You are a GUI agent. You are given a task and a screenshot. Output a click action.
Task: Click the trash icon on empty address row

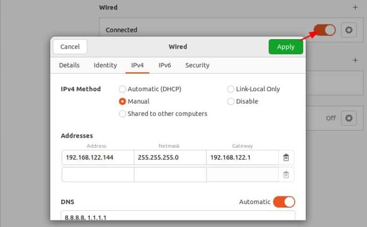(x=286, y=174)
